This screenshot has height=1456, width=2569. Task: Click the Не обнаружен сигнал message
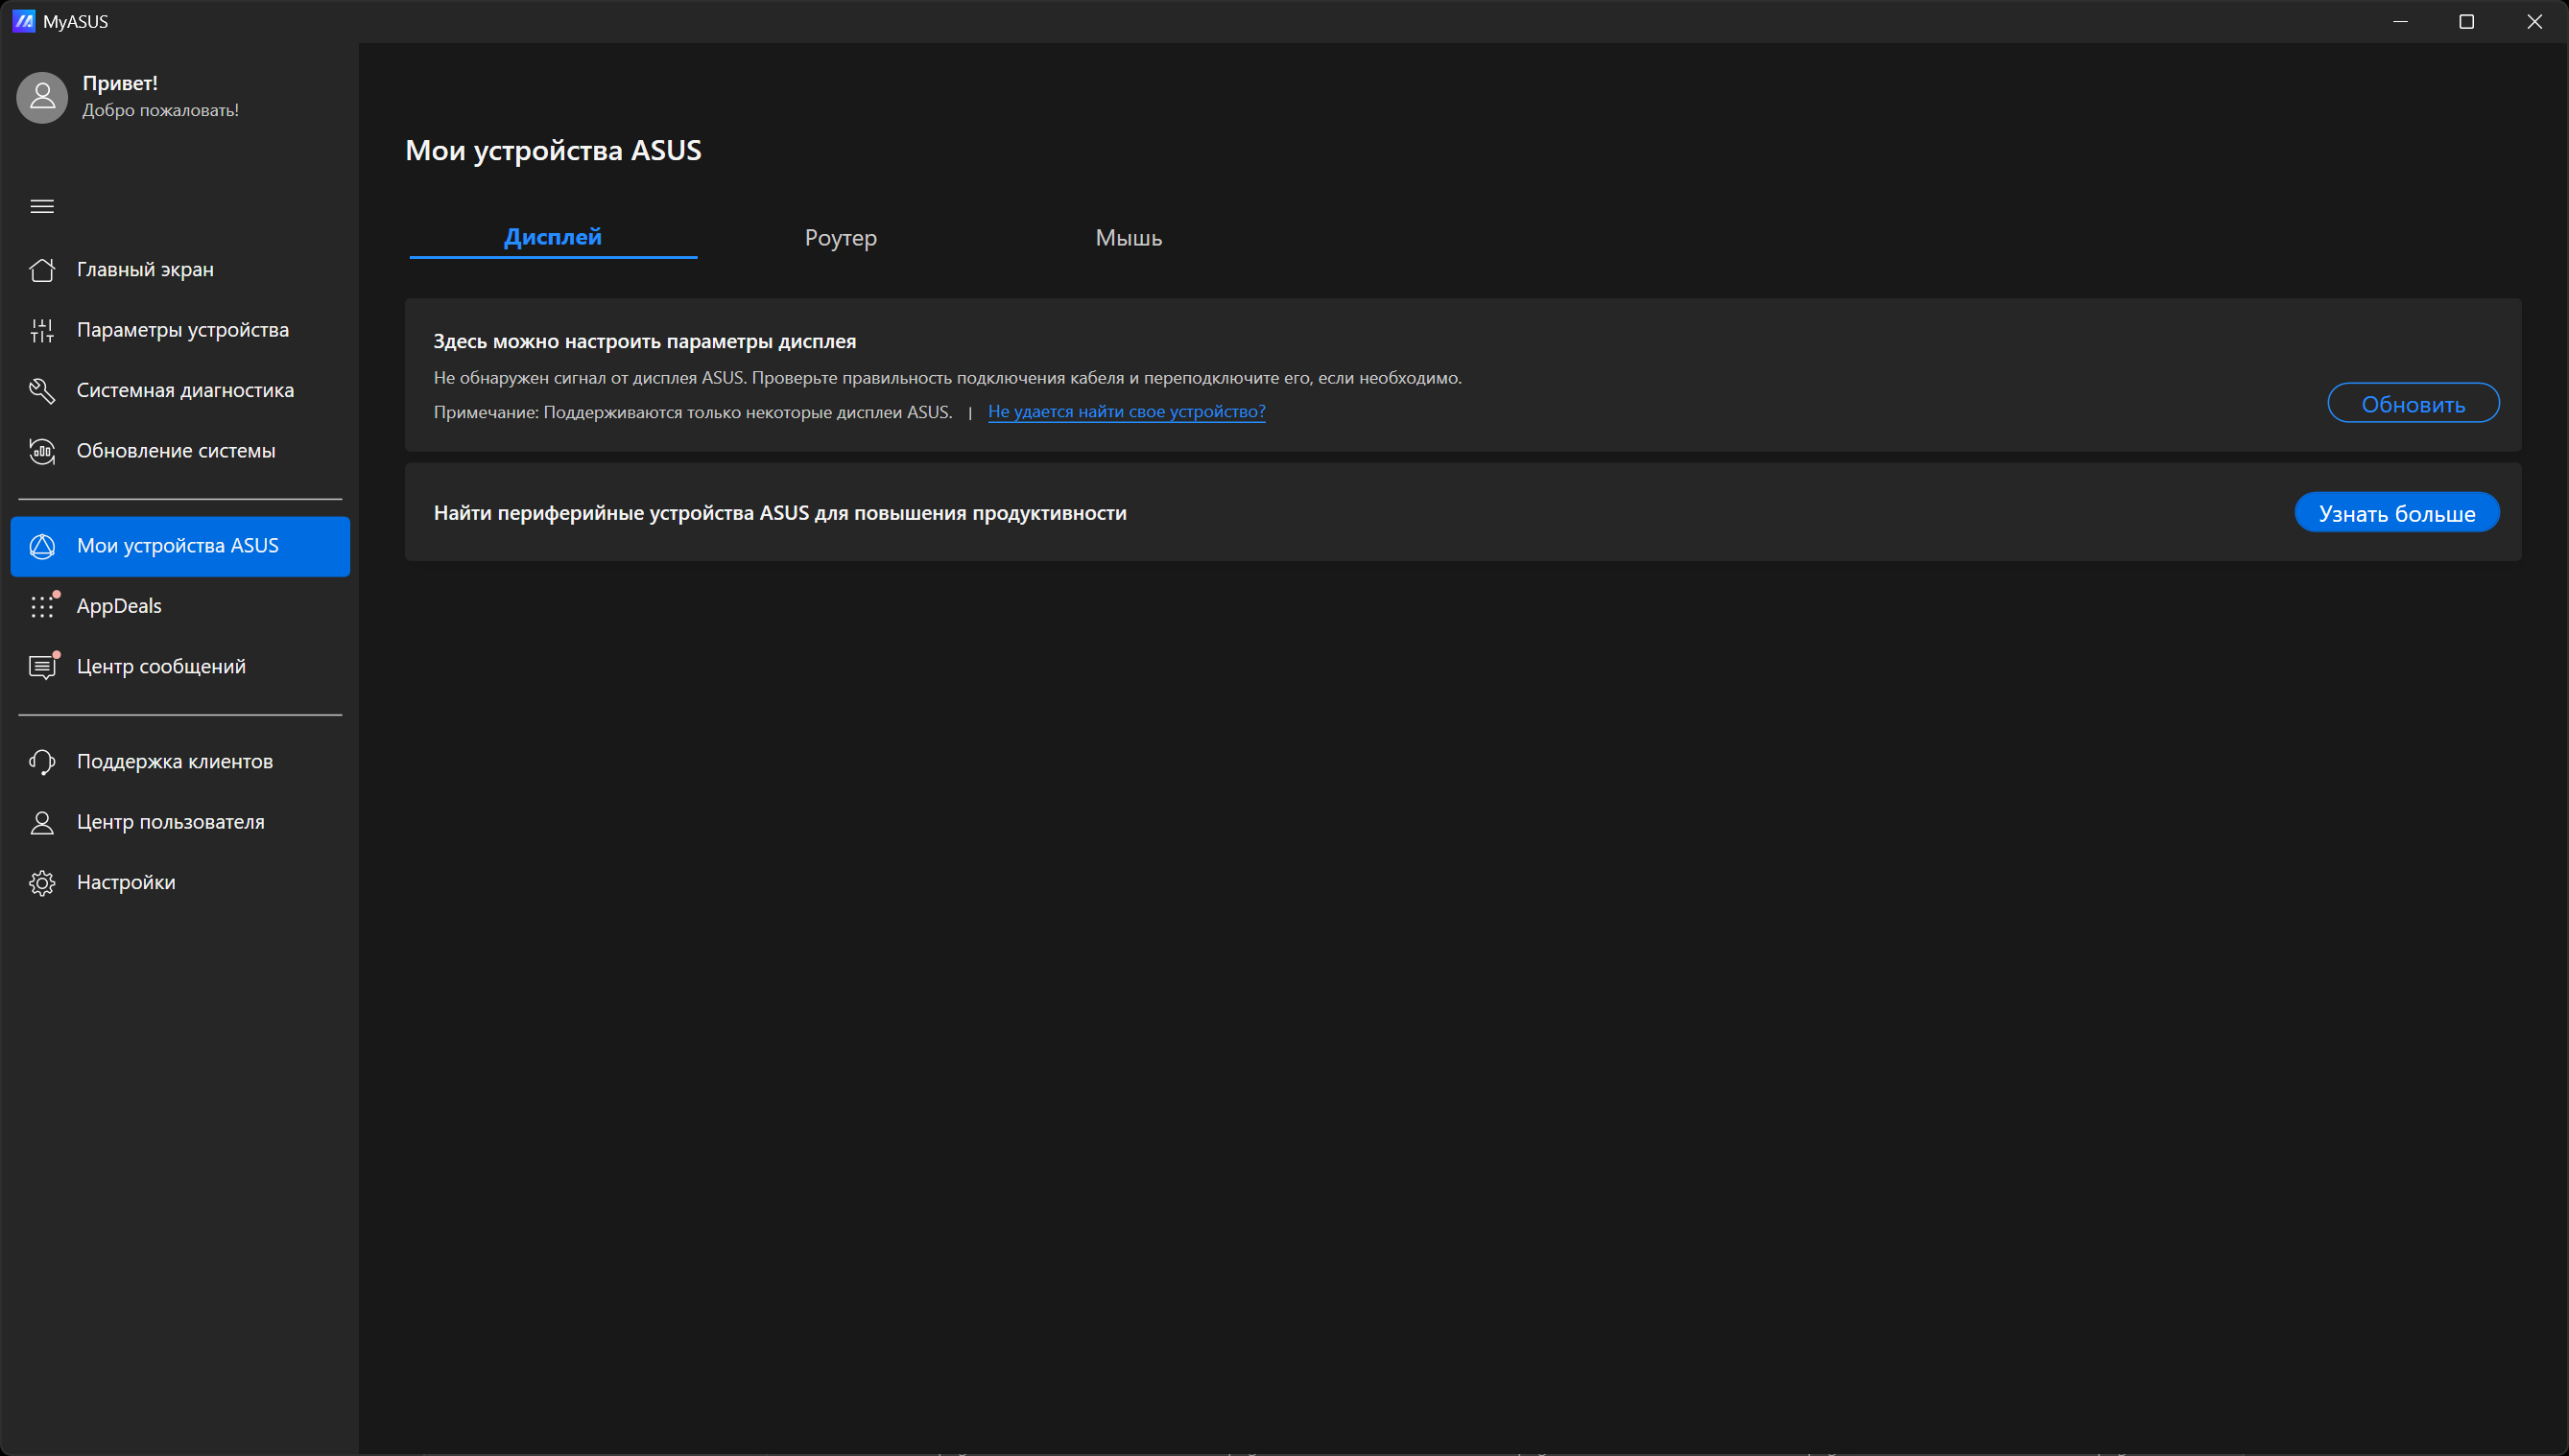947,378
